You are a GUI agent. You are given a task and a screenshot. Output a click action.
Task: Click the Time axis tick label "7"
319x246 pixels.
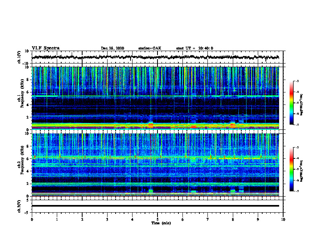(x=208, y=219)
